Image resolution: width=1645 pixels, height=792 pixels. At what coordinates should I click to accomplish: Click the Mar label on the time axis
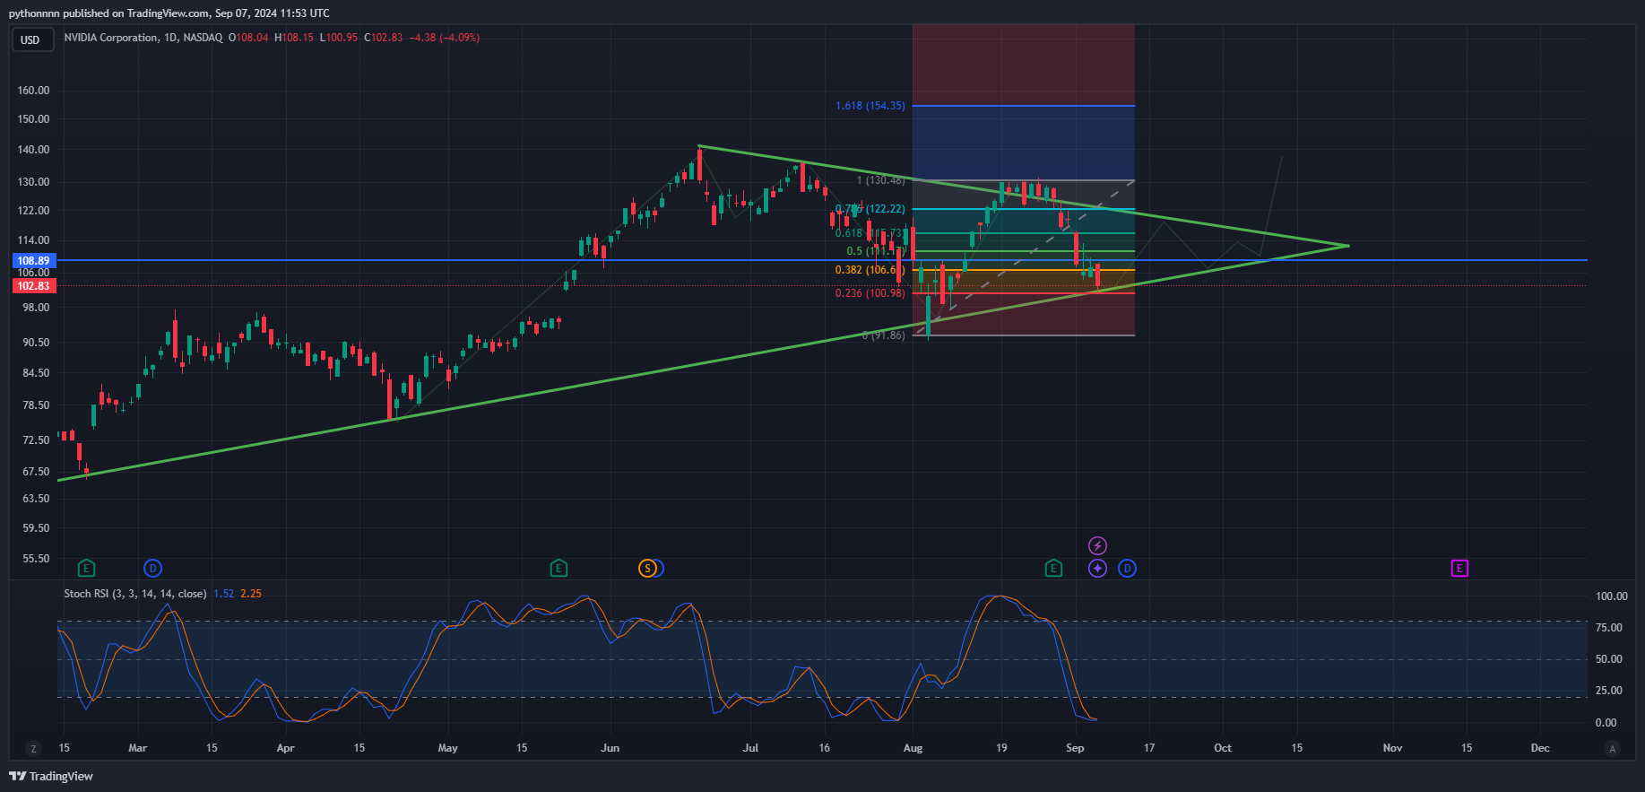click(x=137, y=748)
